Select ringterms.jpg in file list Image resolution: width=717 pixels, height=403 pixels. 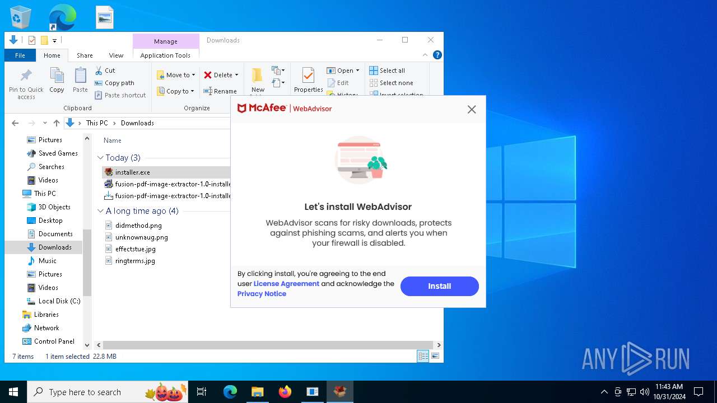click(135, 261)
